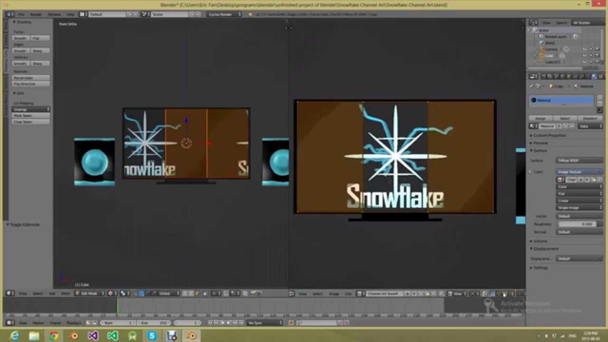Click the Mark Seam button

coord(31,115)
